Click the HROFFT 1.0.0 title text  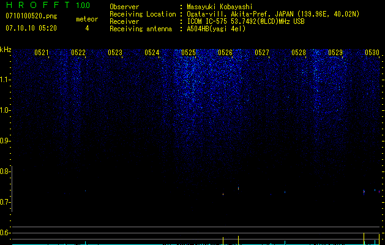click(48, 5)
